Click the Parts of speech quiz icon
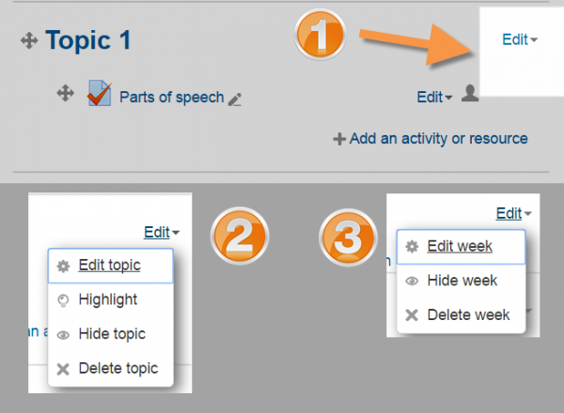 pyautogui.click(x=100, y=95)
